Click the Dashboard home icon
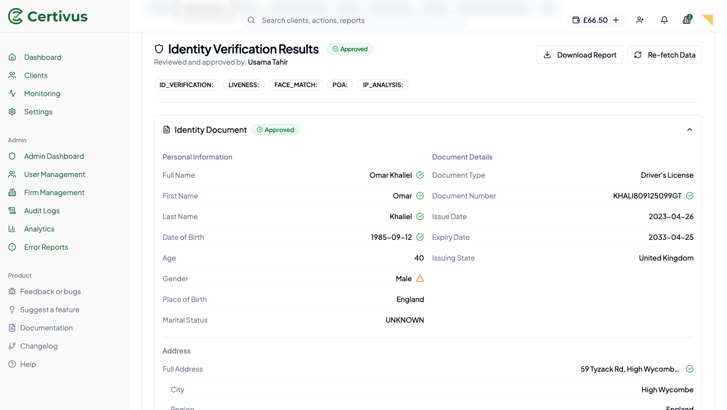Screen dimensions: 727x410 12,57
